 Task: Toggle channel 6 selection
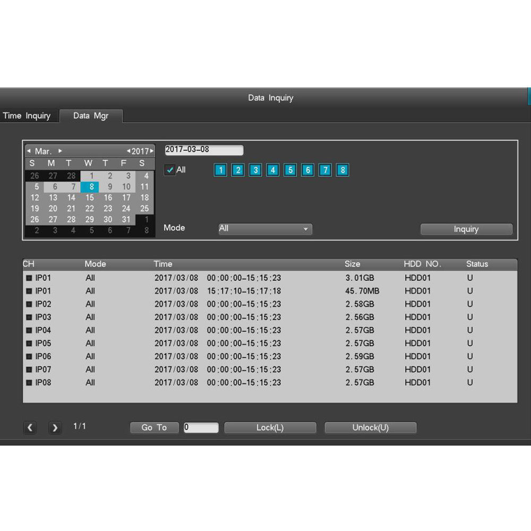click(307, 170)
